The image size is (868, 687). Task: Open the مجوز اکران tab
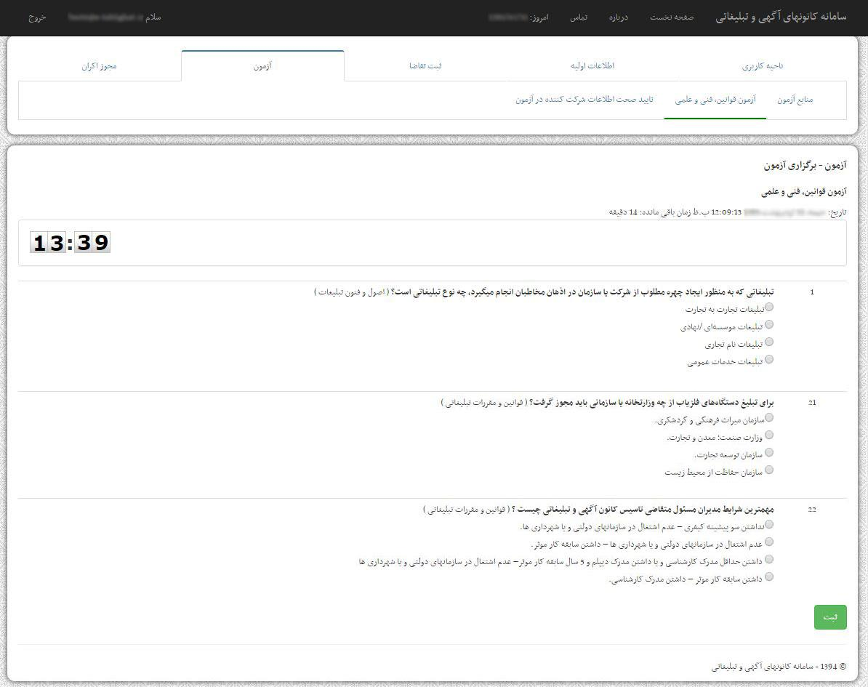(x=99, y=66)
